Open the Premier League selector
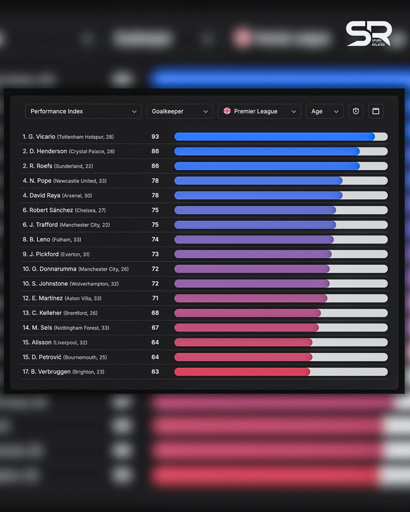 (259, 111)
